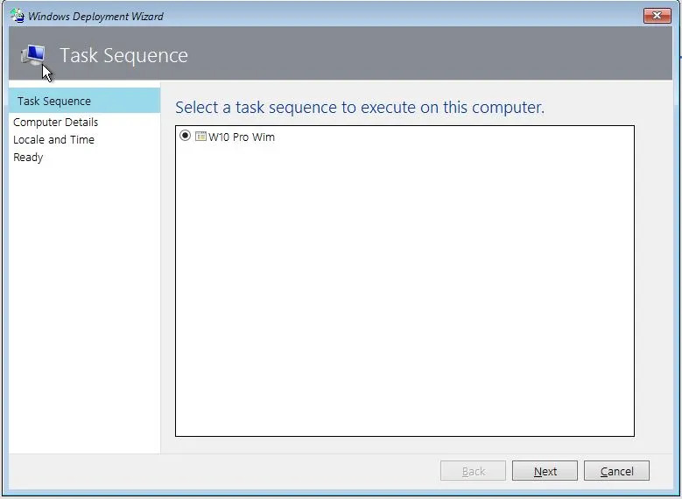Click the greyed-out Back button

(473, 471)
